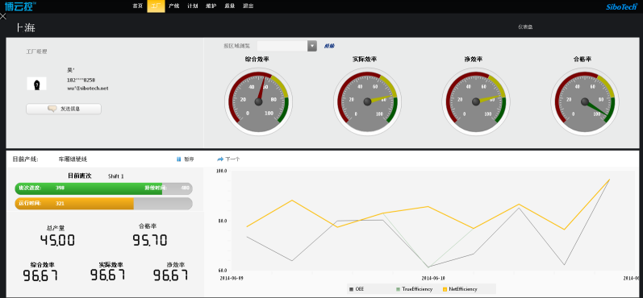Click the next arrow icon 下一个

pyautogui.click(x=220, y=159)
